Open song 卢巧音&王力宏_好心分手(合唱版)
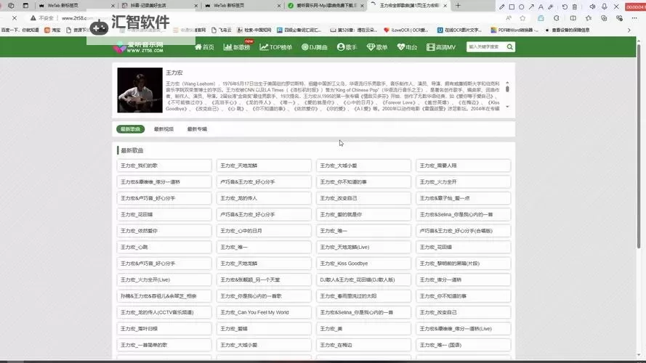The image size is (646, 363). [464, 231]
